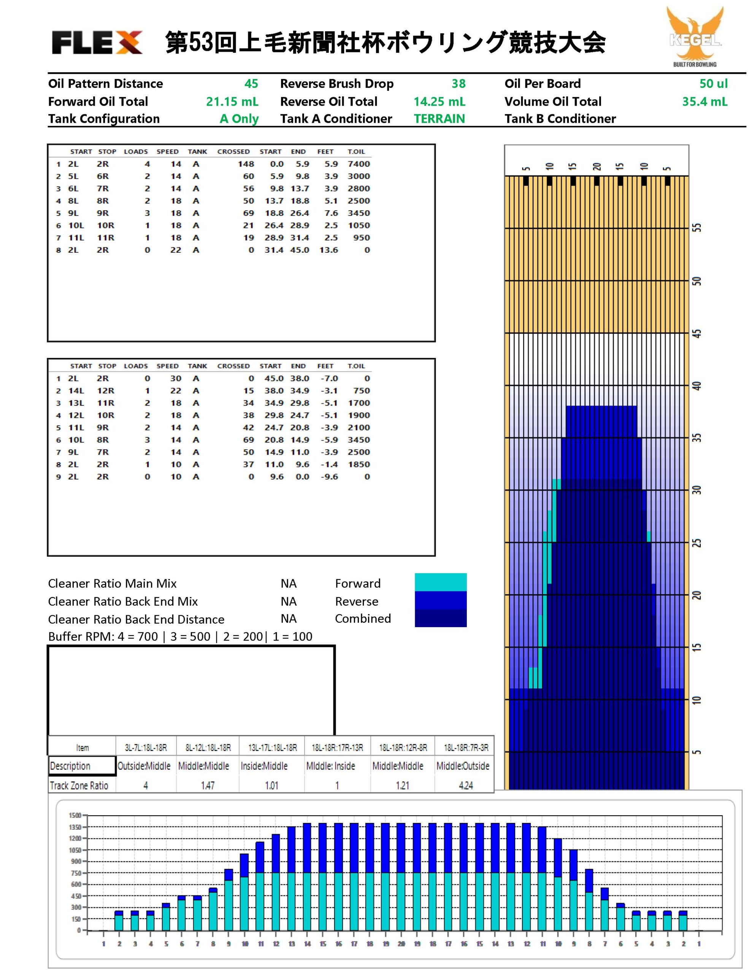Viewport: 752px width, 973px height.
Task: Click reverse row 2 start 14L
Action: click(x=76, y=391)
